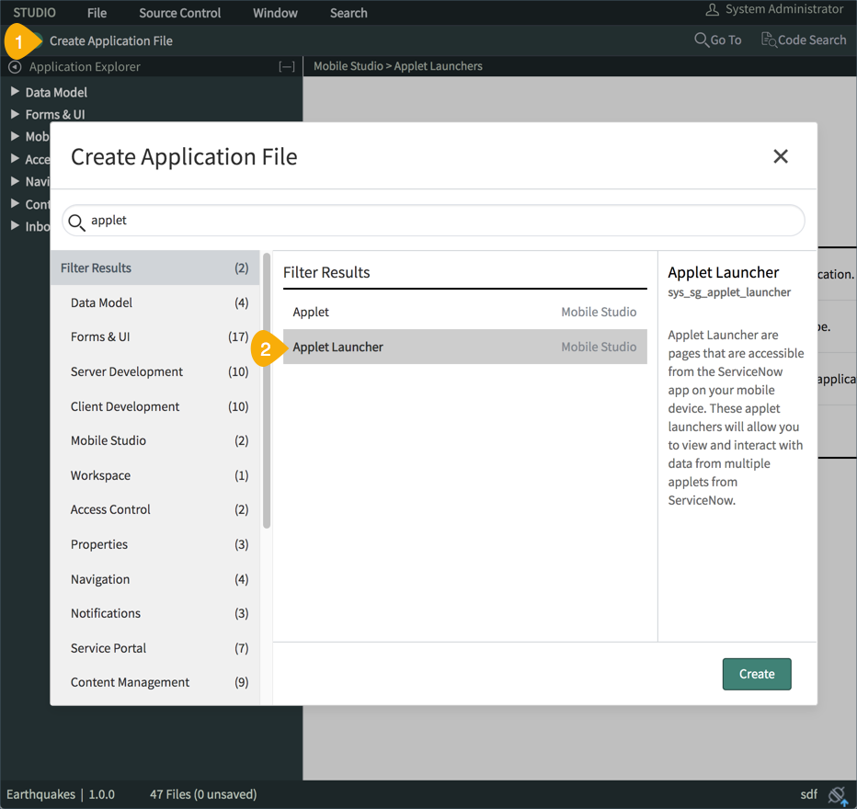Open the File menu

[x=97, y=12]
